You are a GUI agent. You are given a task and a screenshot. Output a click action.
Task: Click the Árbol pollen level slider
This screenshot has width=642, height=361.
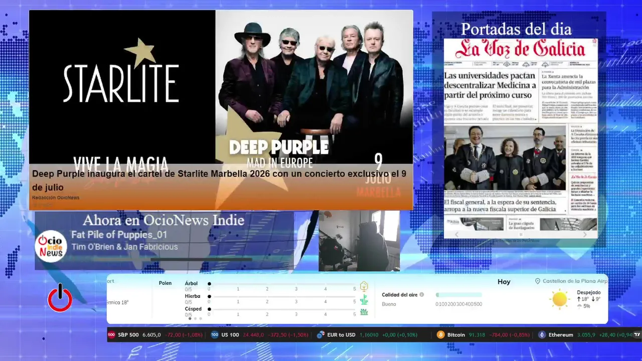pos(282,284)
